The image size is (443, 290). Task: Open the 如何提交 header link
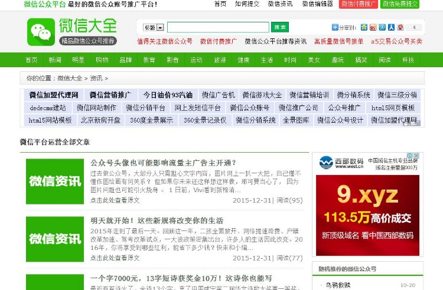[247, 4]
